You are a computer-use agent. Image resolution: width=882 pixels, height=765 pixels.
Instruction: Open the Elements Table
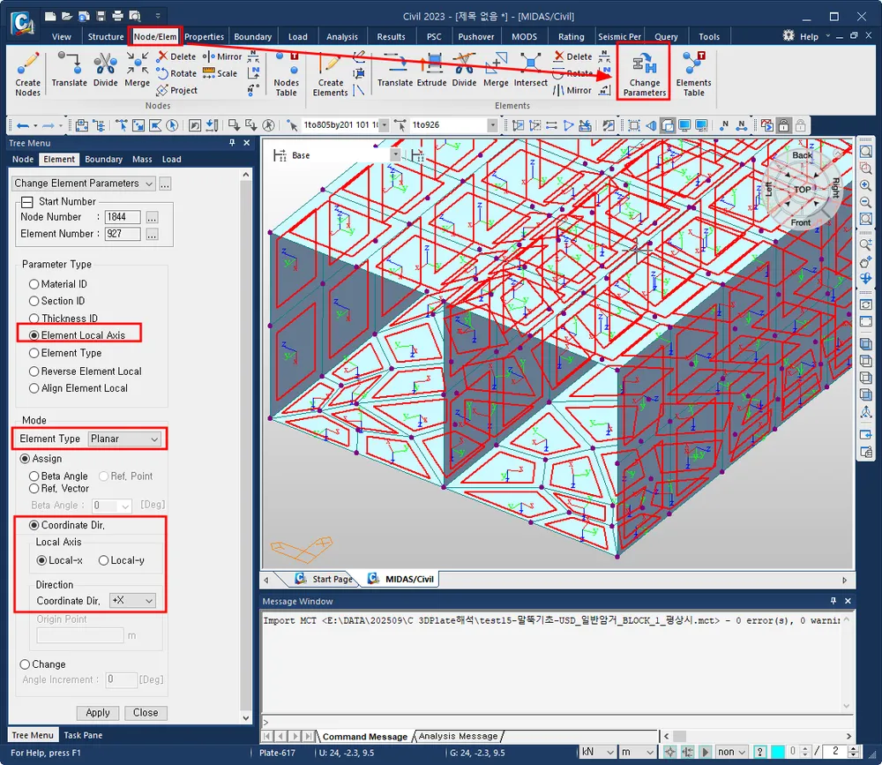pos(693,74)
